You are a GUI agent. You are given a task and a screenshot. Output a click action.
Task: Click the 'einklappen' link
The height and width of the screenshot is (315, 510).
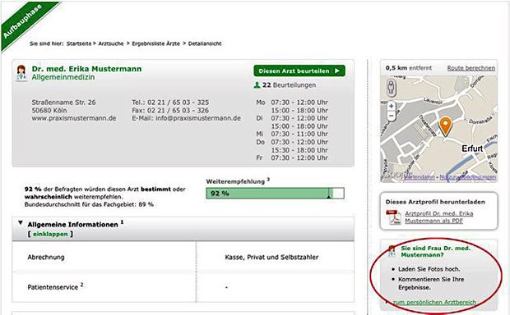(50, 234)
